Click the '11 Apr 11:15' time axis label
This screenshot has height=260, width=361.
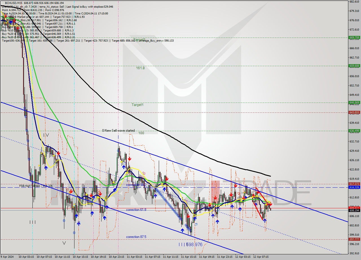click(x=170, y=257)
